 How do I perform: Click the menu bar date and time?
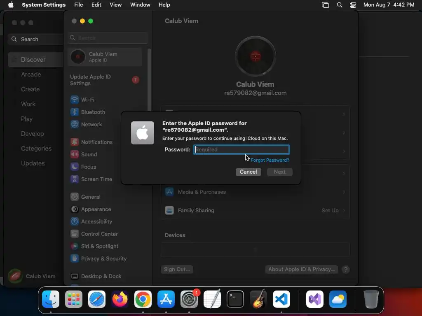(x=389, y=5)
